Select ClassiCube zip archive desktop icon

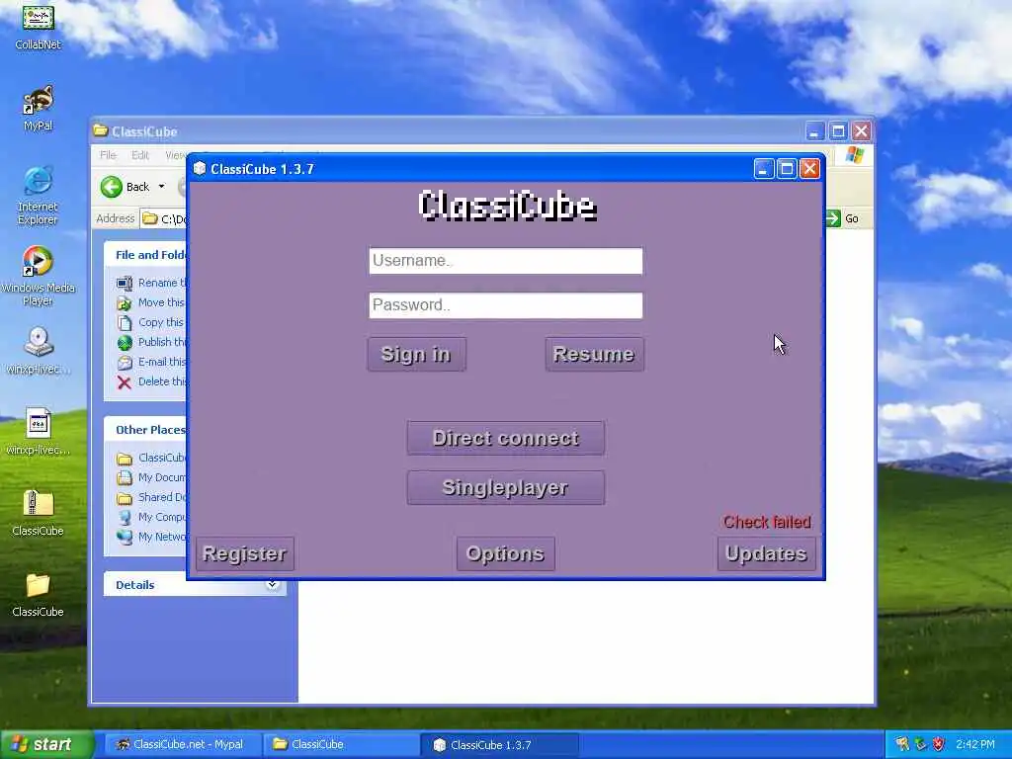point(39,513)
